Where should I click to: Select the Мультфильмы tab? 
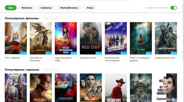pos(69,8)
